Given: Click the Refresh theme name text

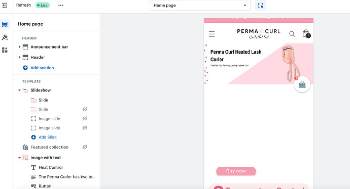Looking at the screenshot, I should tap(23, 5).
